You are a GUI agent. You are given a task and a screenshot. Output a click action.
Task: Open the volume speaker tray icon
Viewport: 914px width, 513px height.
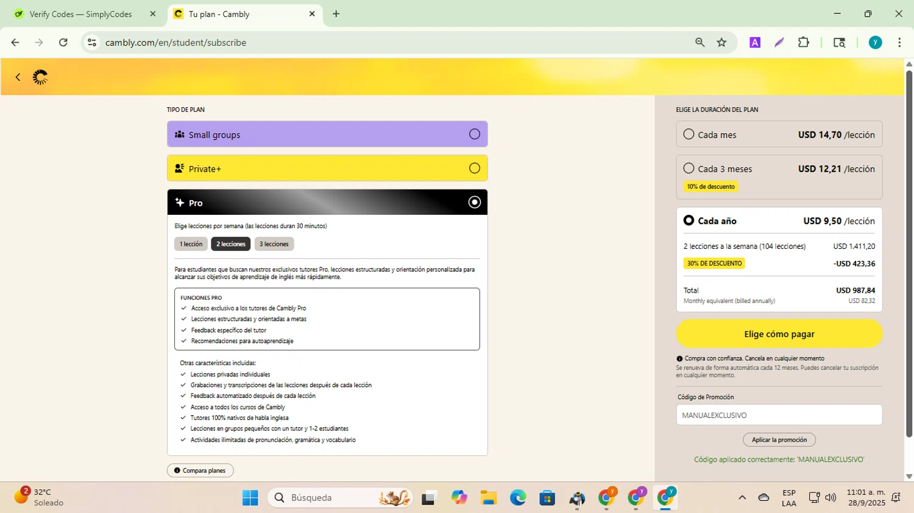(x=831, y=498)
